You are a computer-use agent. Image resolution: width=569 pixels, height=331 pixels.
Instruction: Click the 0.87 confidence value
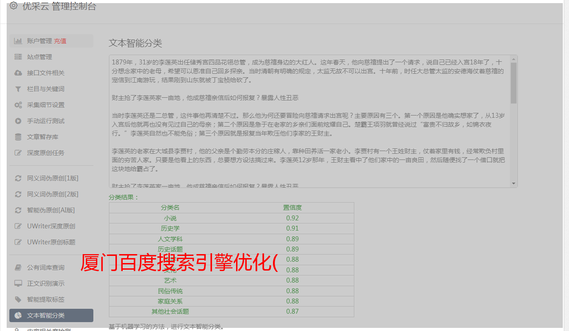(x=293, y=311)
